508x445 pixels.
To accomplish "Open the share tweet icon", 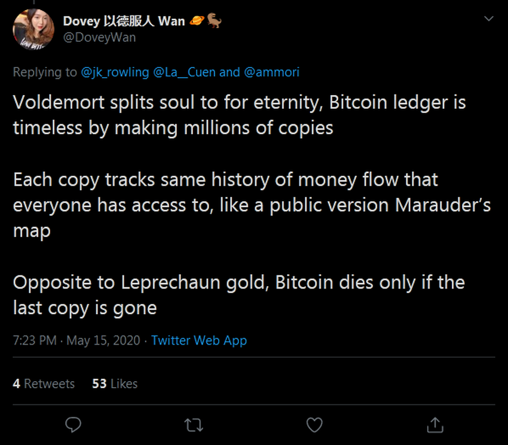I will tap(434, 425).
